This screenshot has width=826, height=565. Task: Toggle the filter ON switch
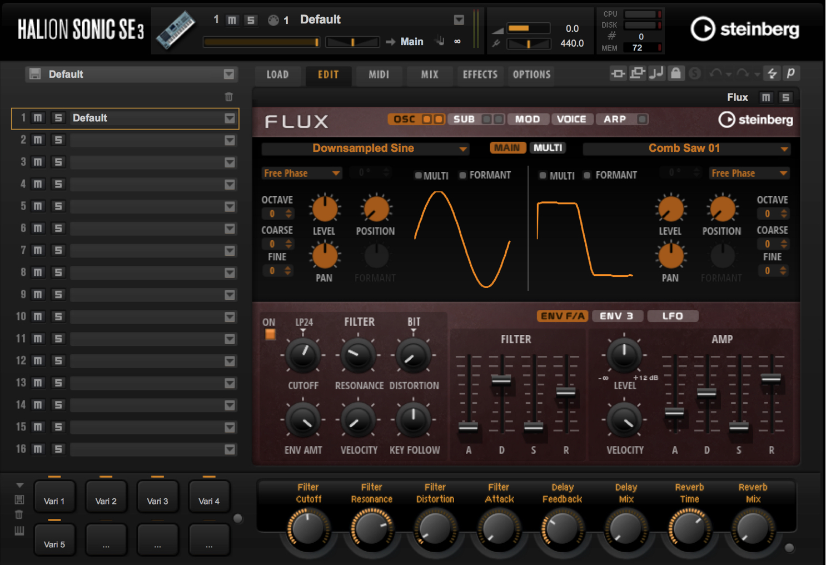click(270, 334)
